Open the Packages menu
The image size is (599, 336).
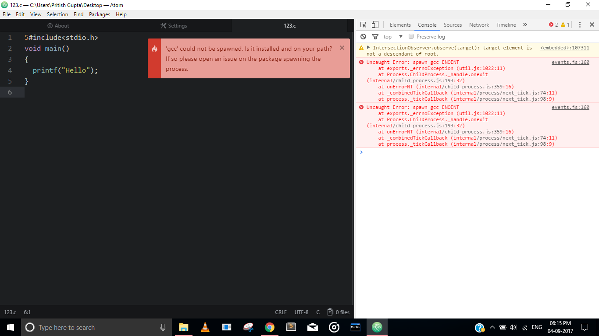point(100,14)
